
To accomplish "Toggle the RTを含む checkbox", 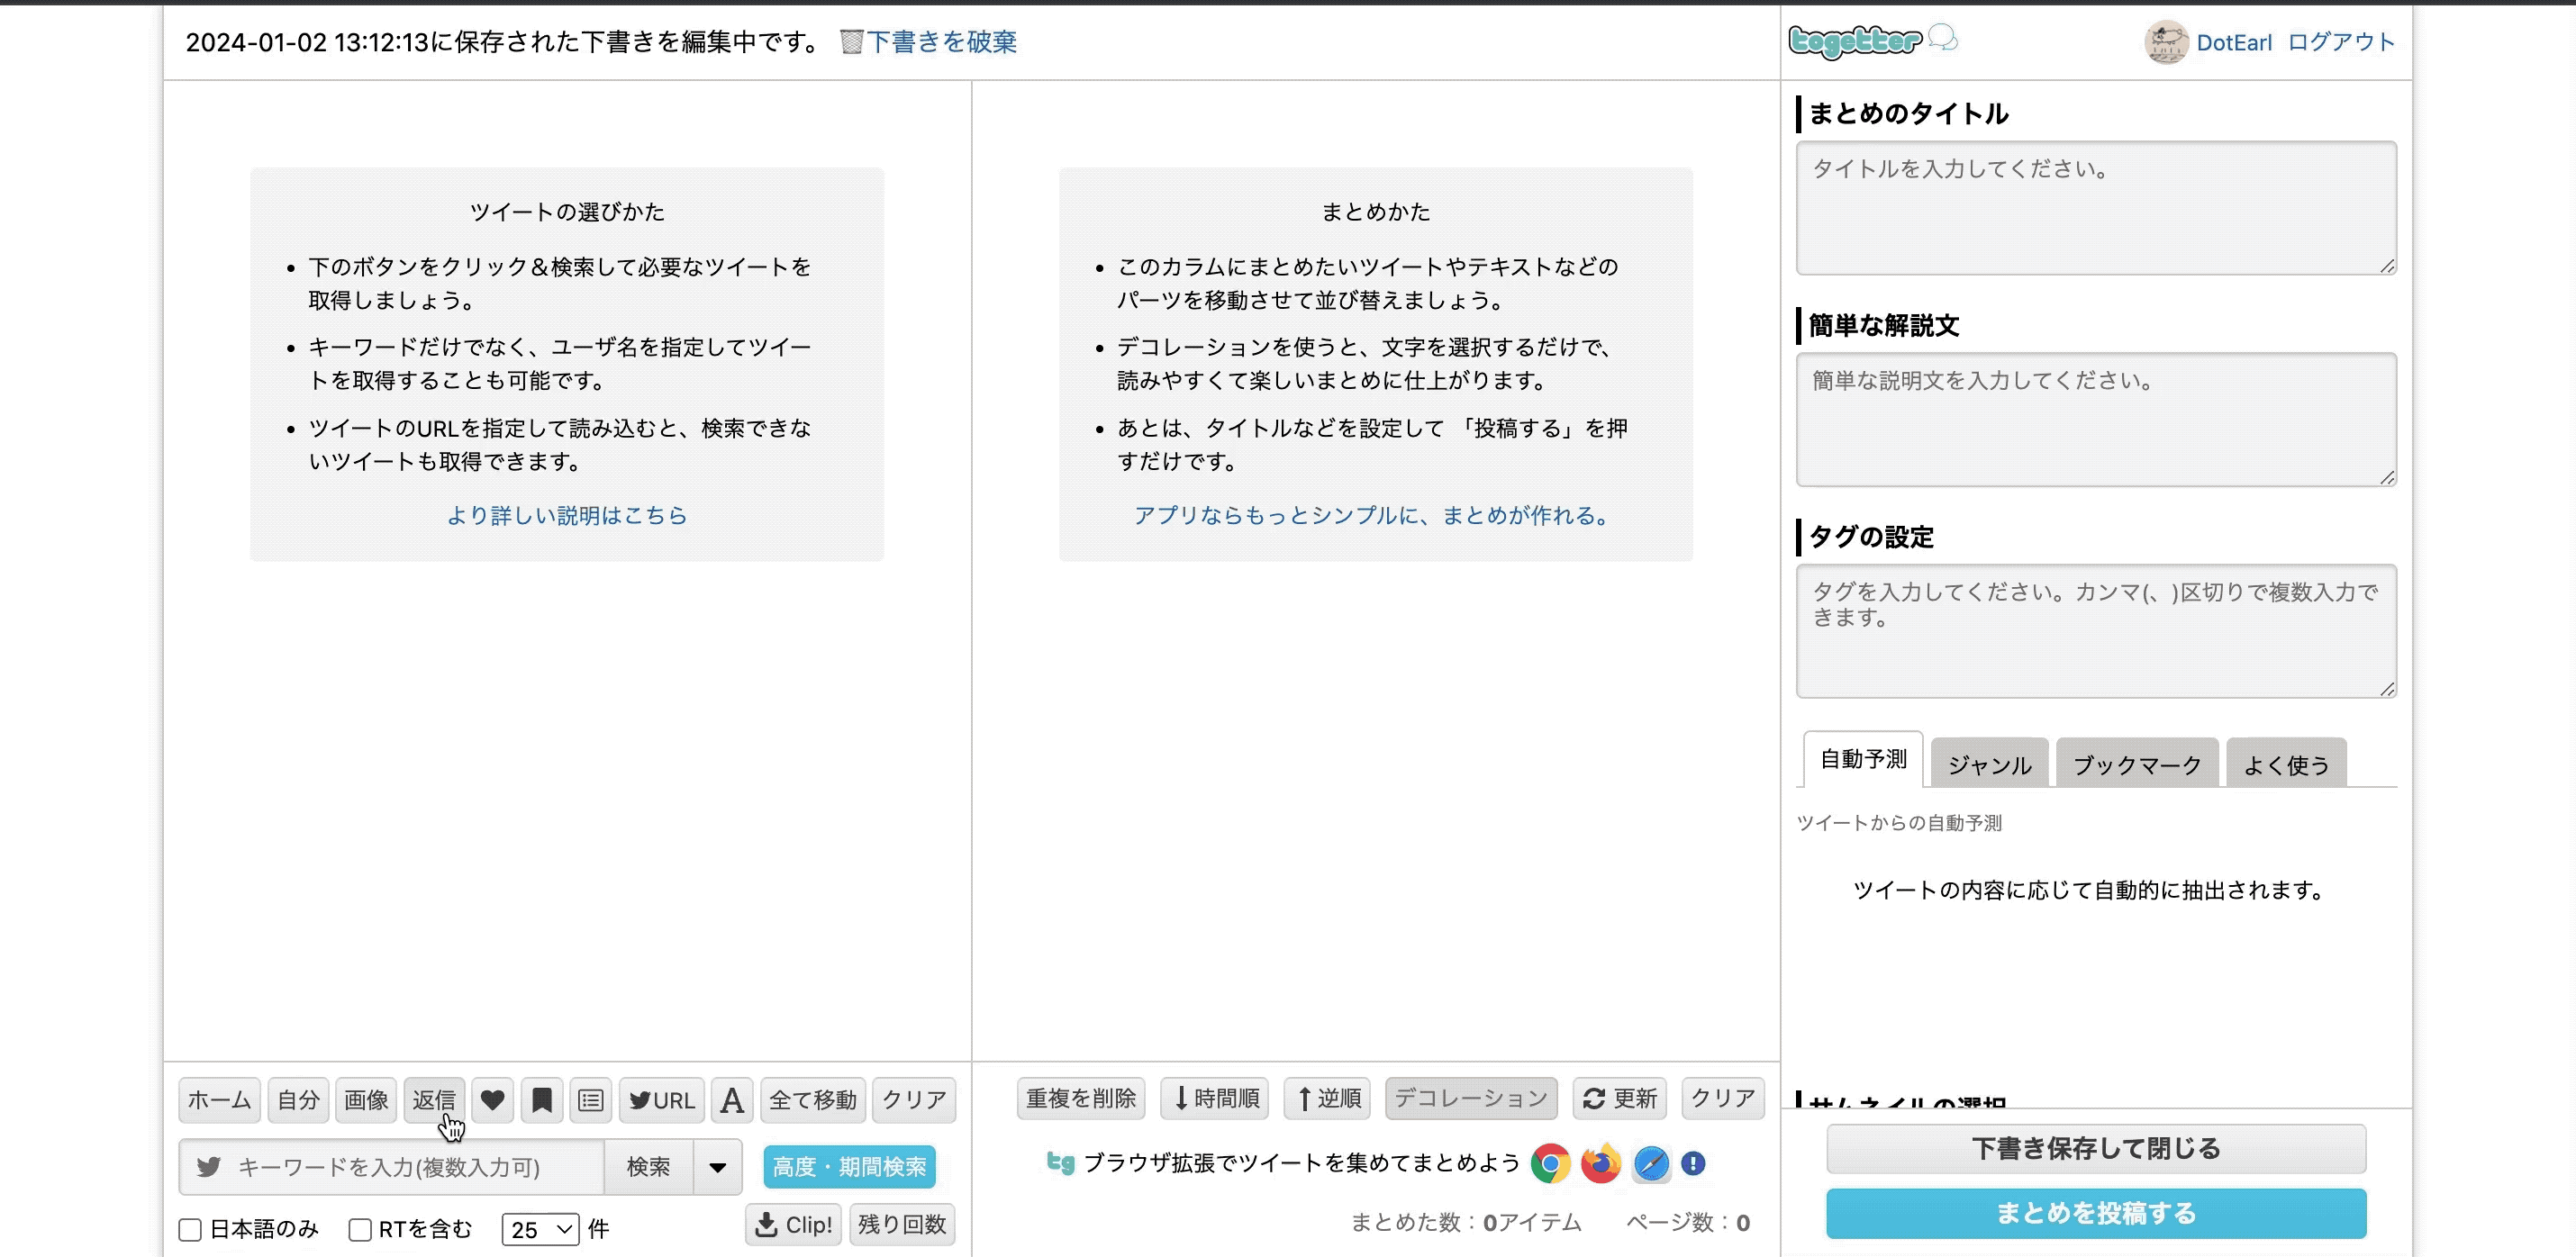I will (360, 1229).
